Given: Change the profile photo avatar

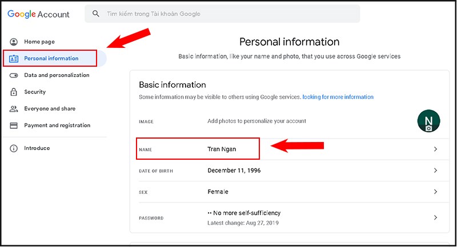Looking at the screenshot, I should pyautogui.click(x=428, y=121).
